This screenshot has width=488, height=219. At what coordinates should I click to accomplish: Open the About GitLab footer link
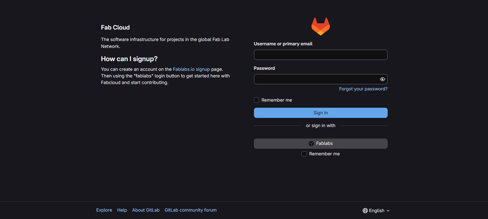146,210
